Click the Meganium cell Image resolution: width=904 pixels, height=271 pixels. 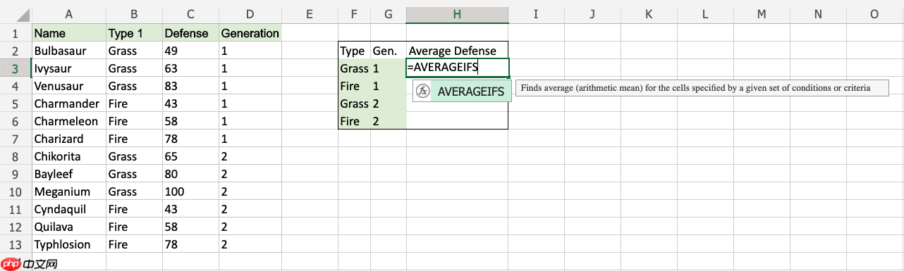pos(68,191)
